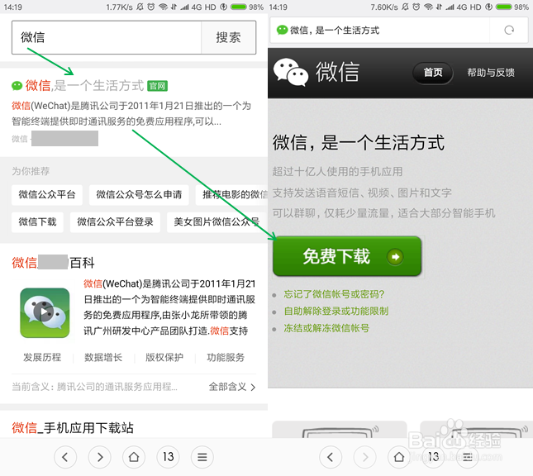The width and height of the screenshot is (533, 476).
Task: Tap the Wi-Fi icon in the right status bar
Action: [429, 7]
